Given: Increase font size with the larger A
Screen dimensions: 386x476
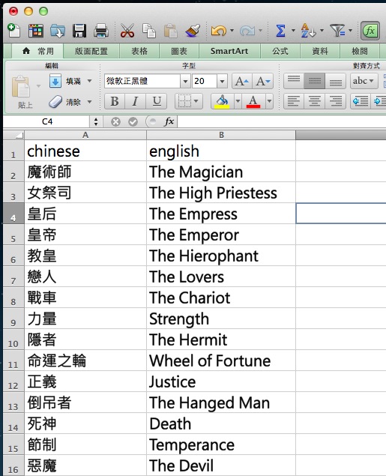Looking at the screenshot, I should (x=242, y=81).
